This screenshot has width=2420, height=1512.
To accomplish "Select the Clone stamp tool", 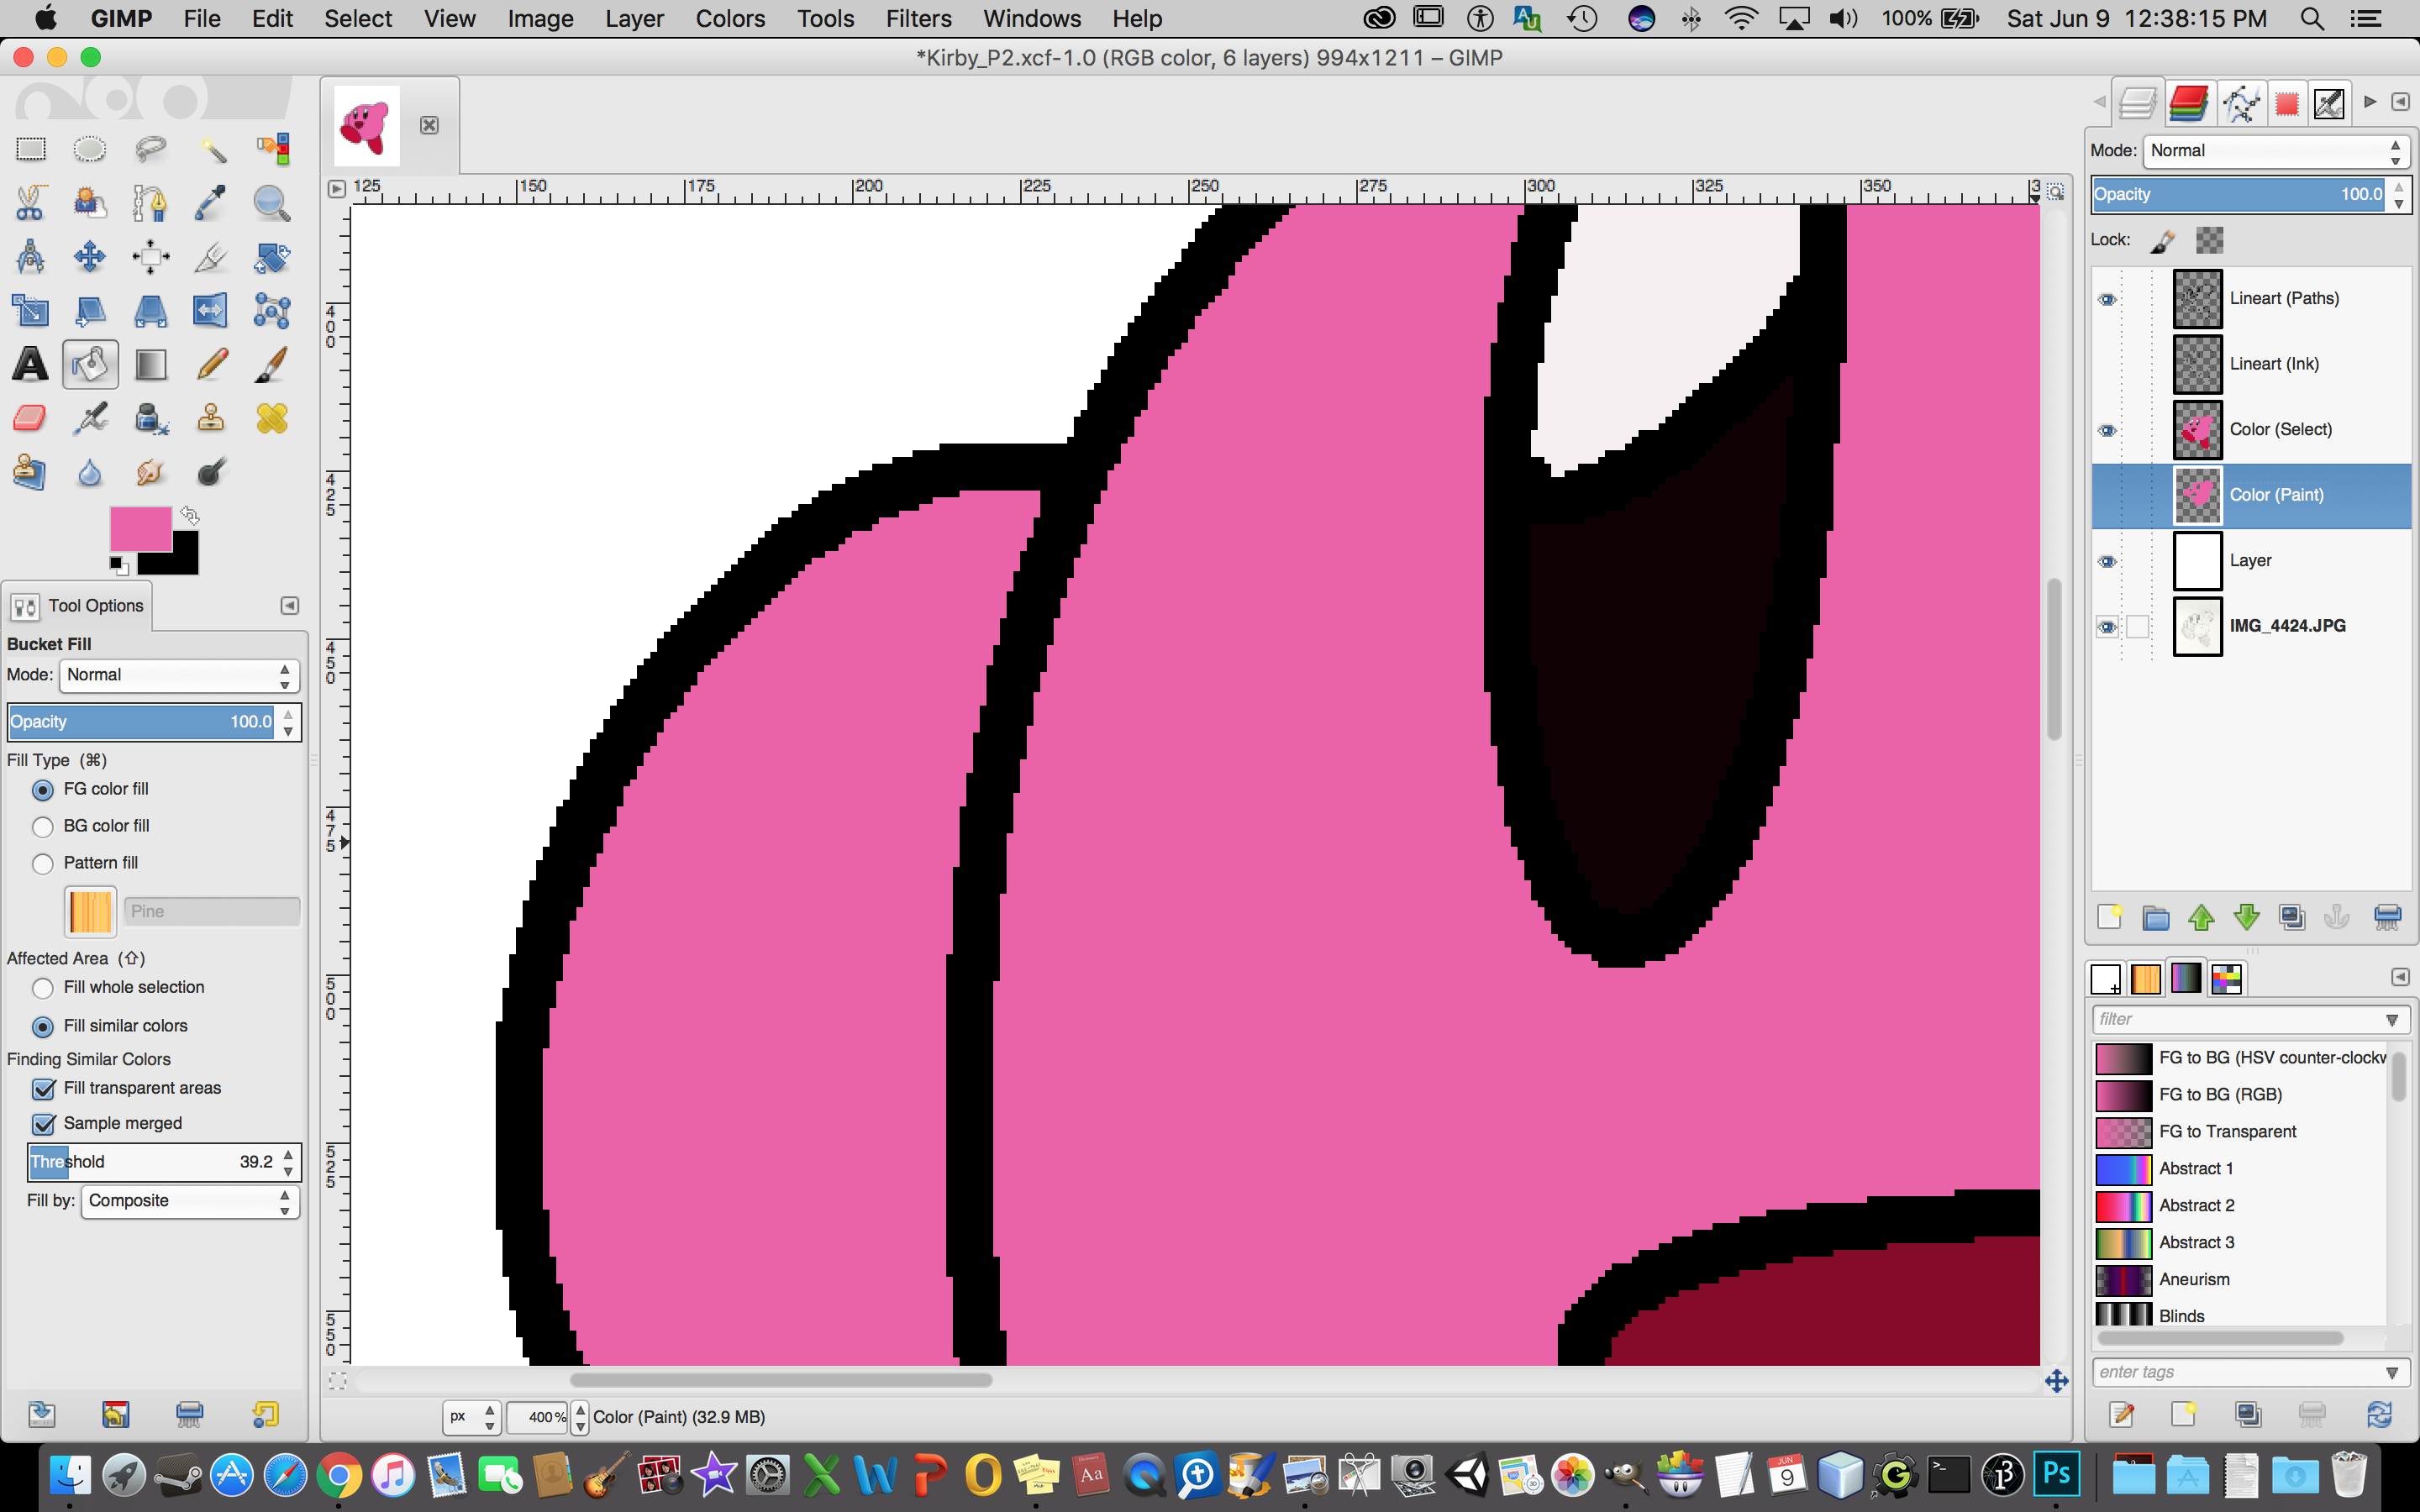I will pyautogui.click(x=211, y=418).
